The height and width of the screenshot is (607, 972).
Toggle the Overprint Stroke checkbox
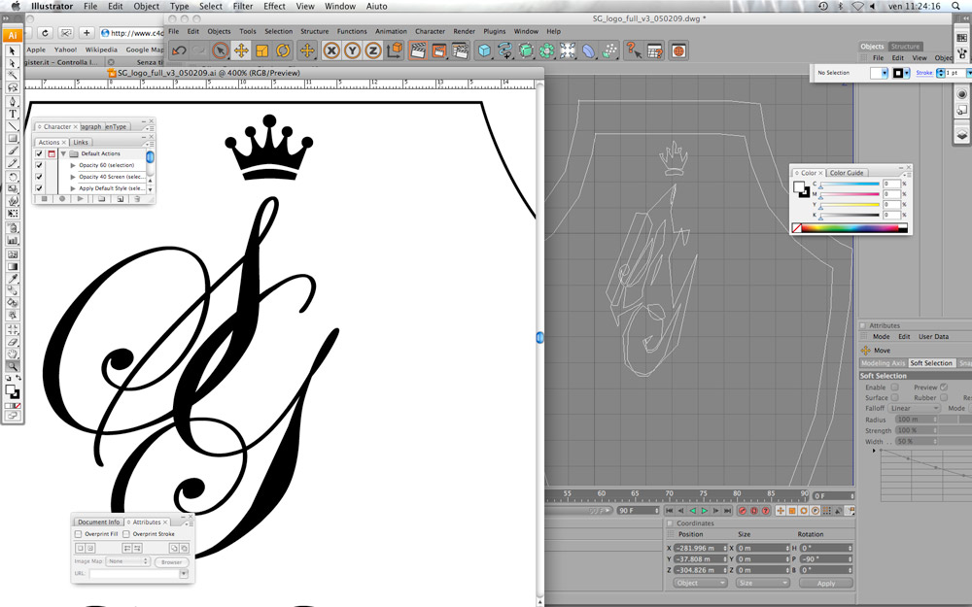click(126, 534)
